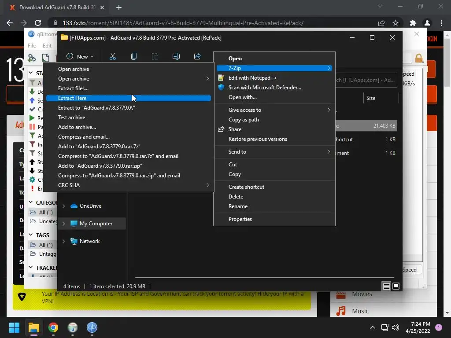
Task: Click the qBittorrent lock icon
Action: [x=419, y=59]
